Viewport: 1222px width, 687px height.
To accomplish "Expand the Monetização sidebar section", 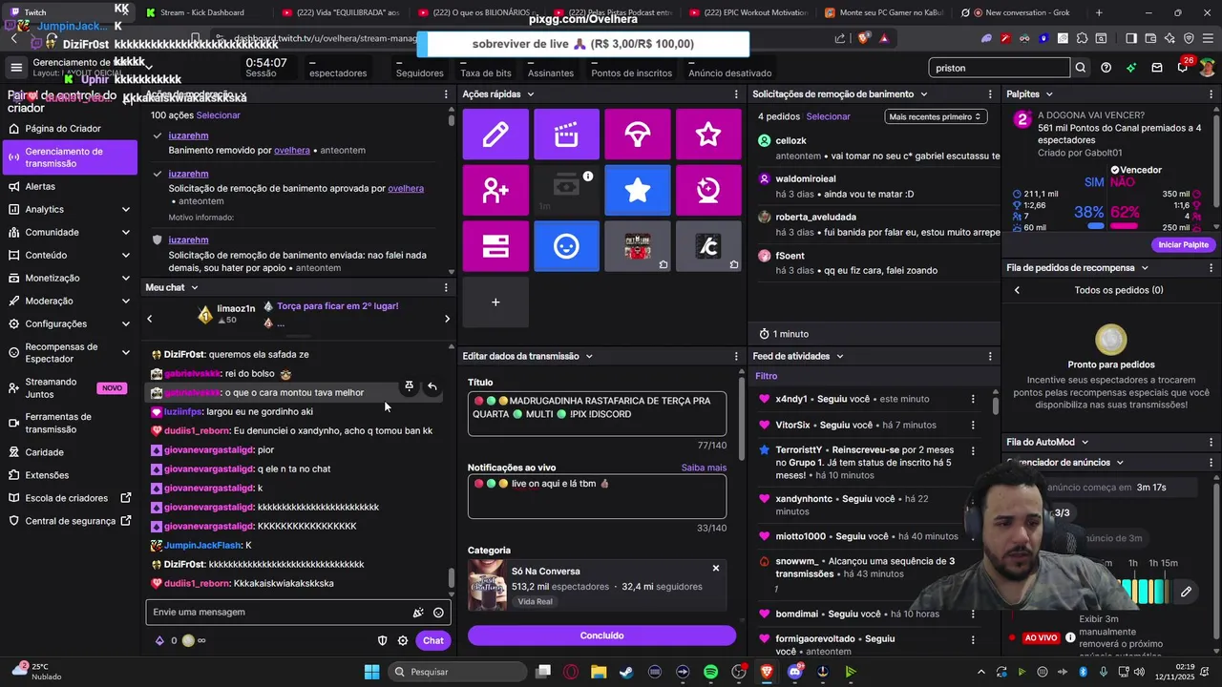I will pyautogui.click(x=126, y=278).
